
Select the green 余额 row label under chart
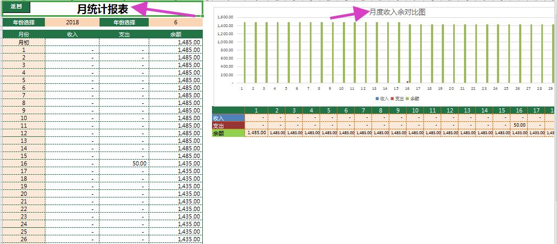228,133
